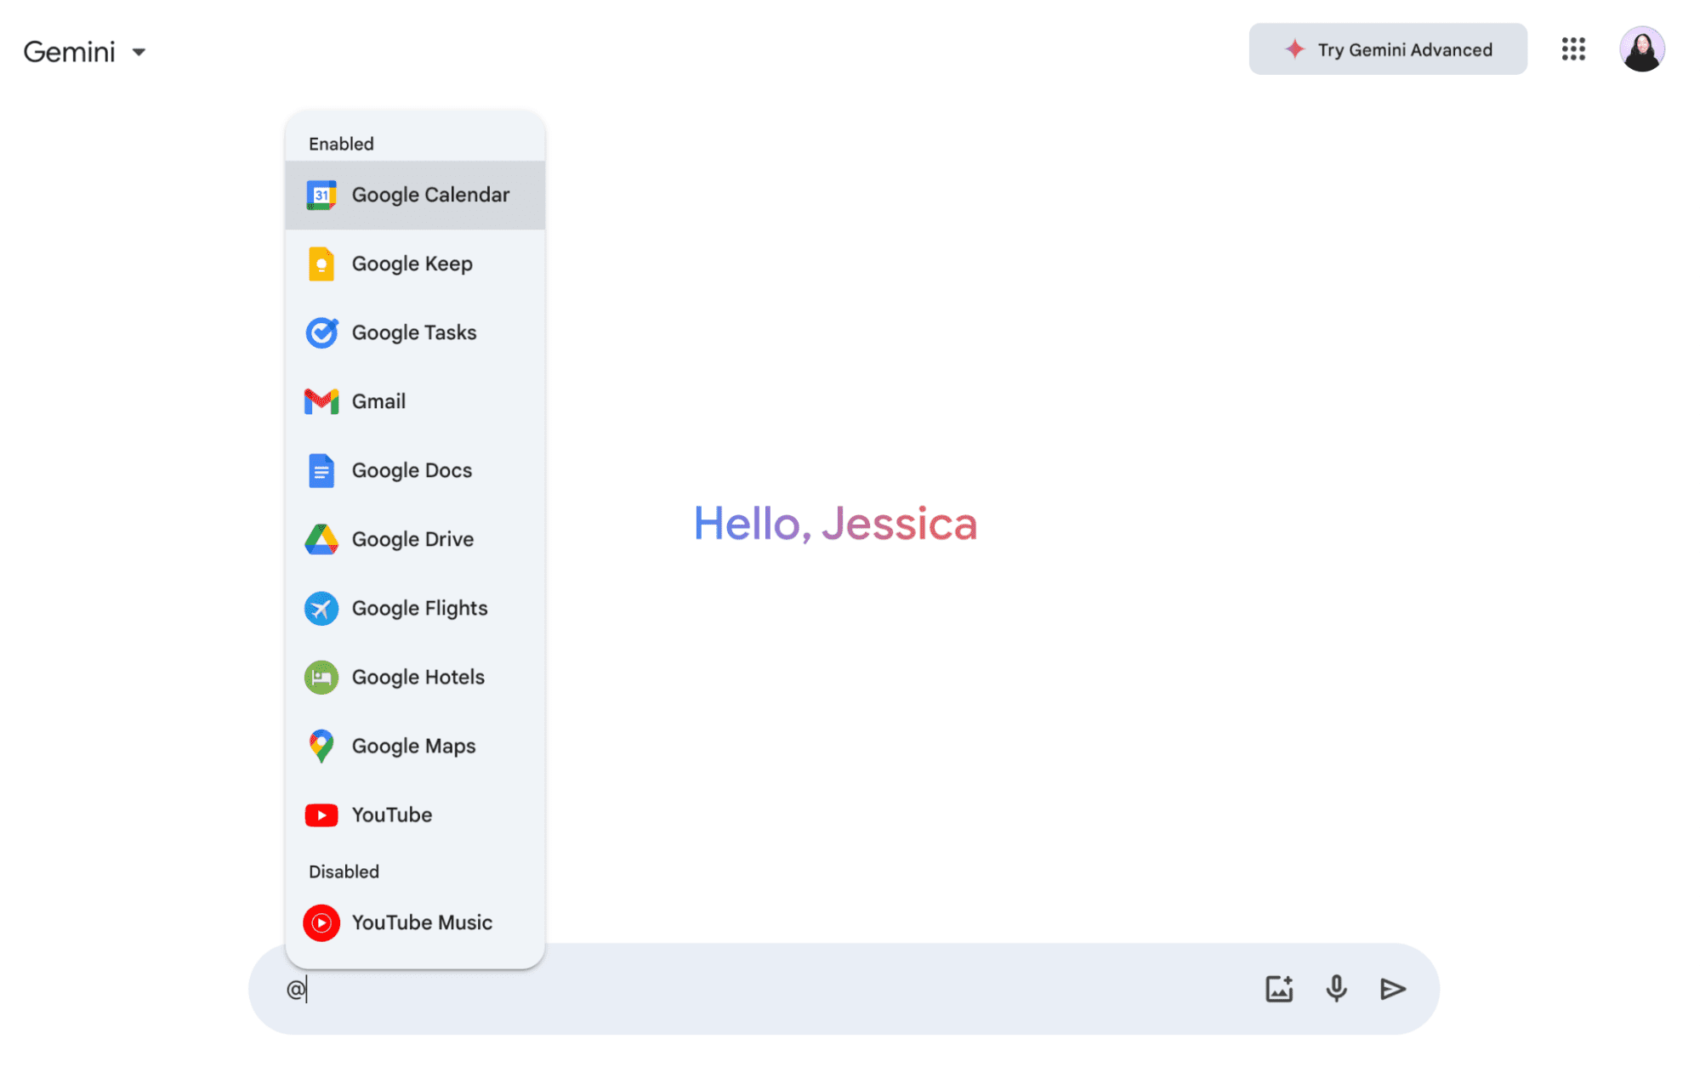The height and width of the screenshot is (1073, 1700).
Task: Select Google Flights entry
Action: click(415, 608)
